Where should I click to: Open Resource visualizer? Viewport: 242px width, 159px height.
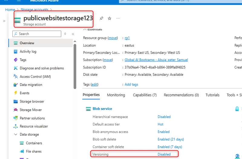34,126
